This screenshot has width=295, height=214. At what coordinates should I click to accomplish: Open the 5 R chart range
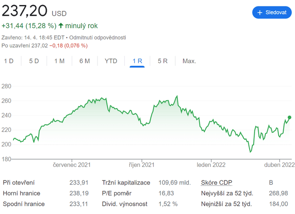tap(162, 61)
